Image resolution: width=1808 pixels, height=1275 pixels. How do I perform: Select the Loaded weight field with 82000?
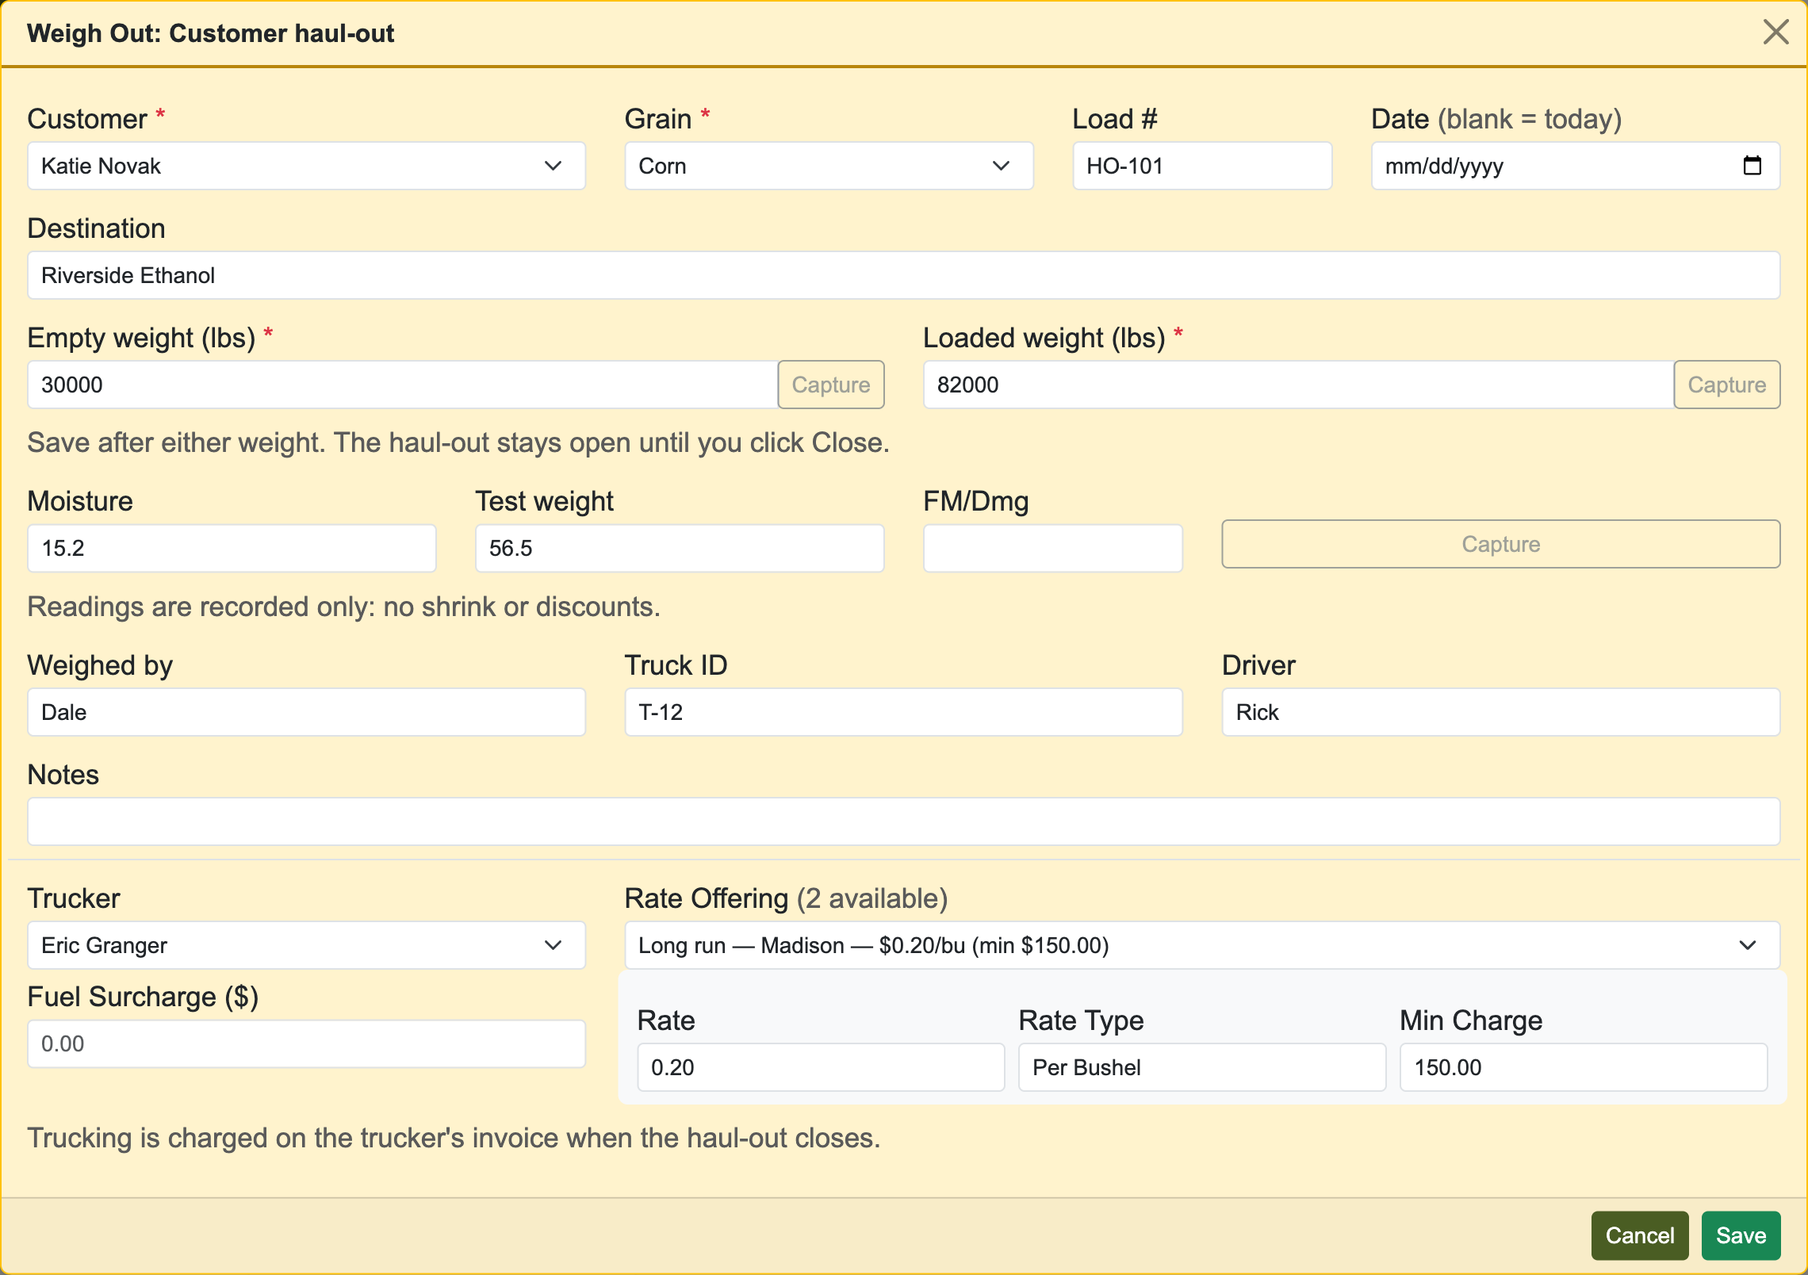(1299, 385)
